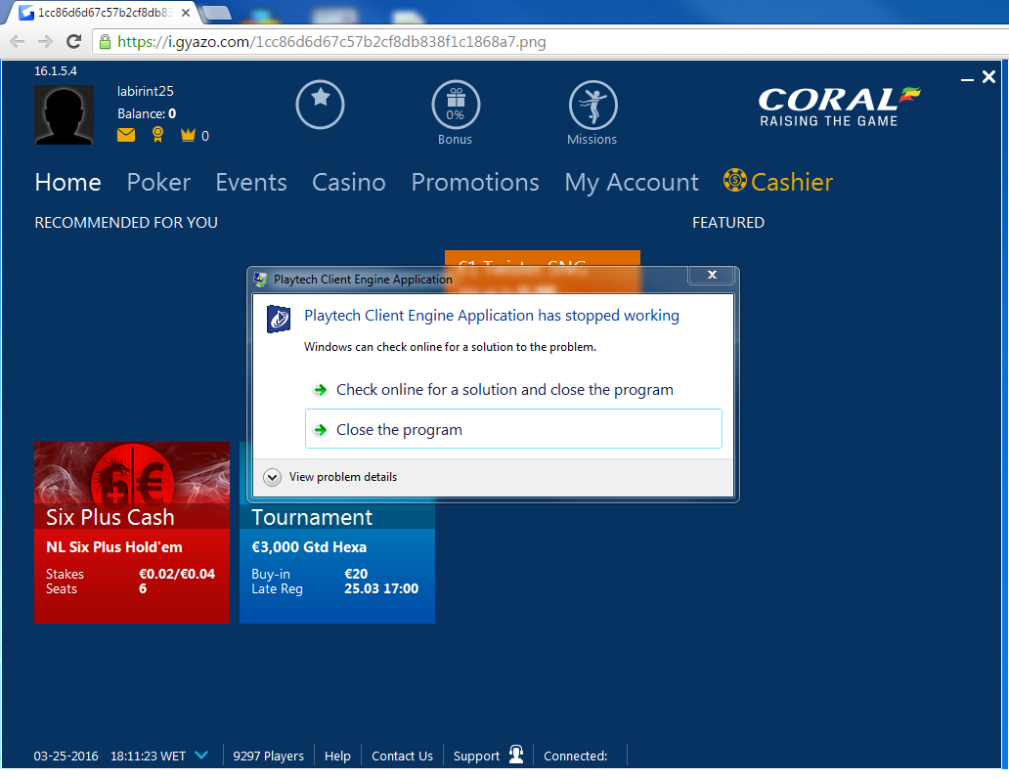Reload the browser page
This screenshot has height=778, width=1009.
coord(74,42)
